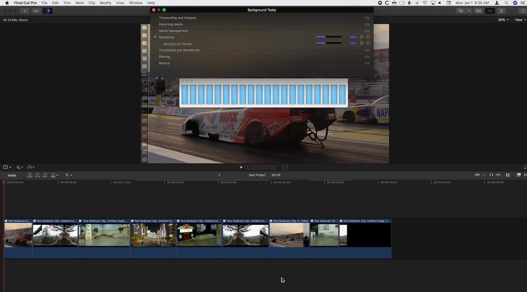Open the Mark menu
This screenshot has height=292, width=527.
80,3
